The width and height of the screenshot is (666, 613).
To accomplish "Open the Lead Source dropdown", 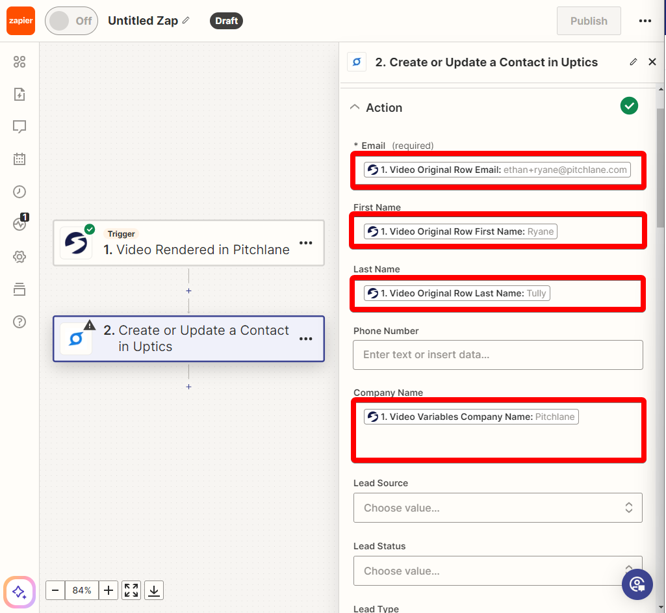I will coord(498,508).
